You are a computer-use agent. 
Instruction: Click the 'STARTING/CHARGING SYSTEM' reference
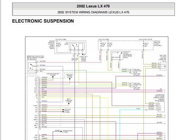click(53, 74)
